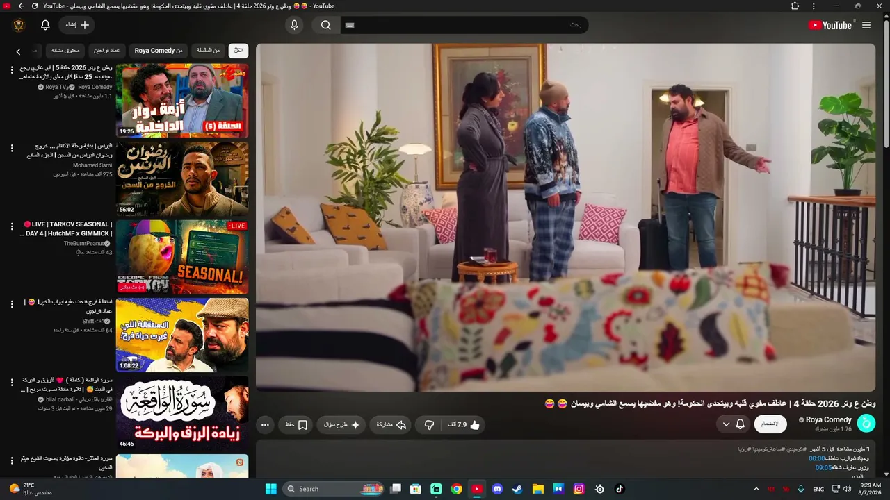Open the taskbar clock and date
This screenshot has width=890, height=500.
pos(871,489)
